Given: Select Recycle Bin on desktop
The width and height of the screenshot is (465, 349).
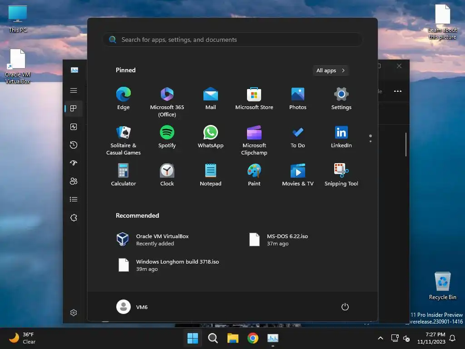Looking at the screenshot, I should [443, 286].
